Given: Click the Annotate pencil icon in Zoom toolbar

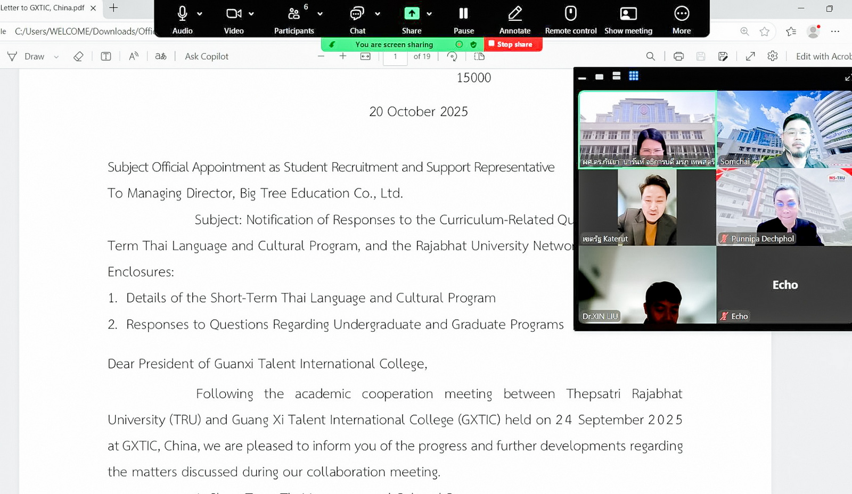Looking at the screenshot, I should (x=514, y=14).
